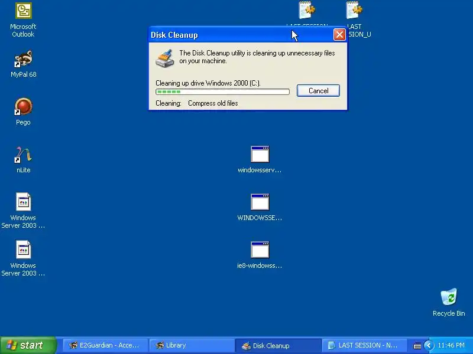The width and height of the screenshot is (473, 354).
Task: Select the ie8-windowss... program icon
Action: pyautogui.click(x=260, y=255)
